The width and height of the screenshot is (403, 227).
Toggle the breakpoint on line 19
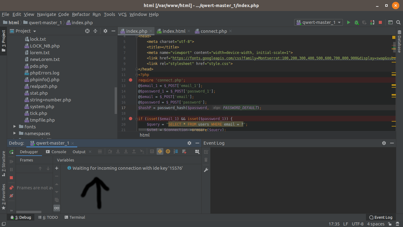131,119
